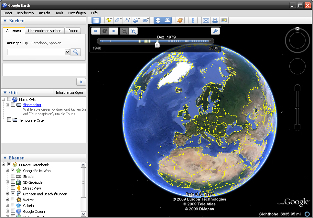
Task: Step to previous date in time slider
Action: coord(96,31)
